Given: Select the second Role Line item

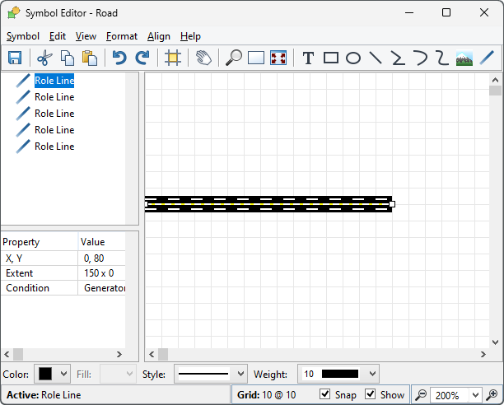Looking at the screenshot, I should (54, 97).
